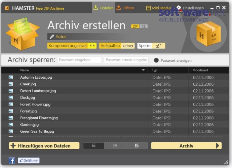Click the open cardboard box with files icon
The image size is (232, 168).
tap(23, 34)
